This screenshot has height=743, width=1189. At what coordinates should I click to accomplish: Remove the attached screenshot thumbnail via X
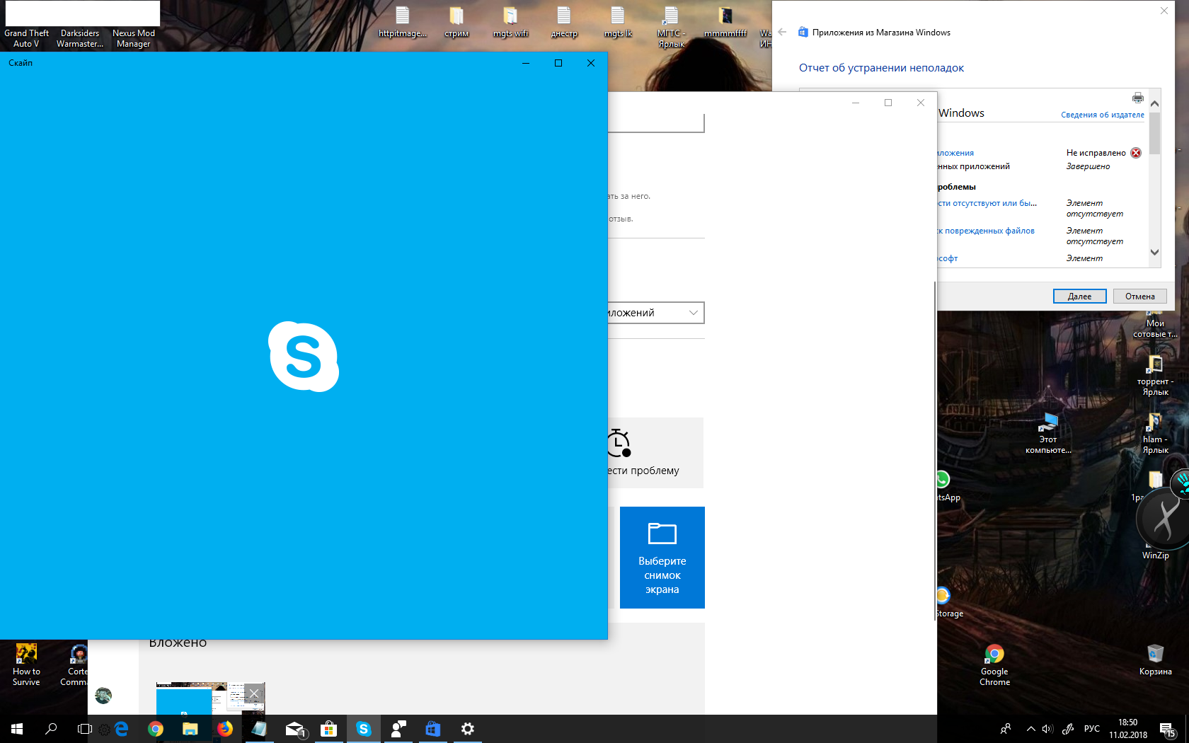254,693
